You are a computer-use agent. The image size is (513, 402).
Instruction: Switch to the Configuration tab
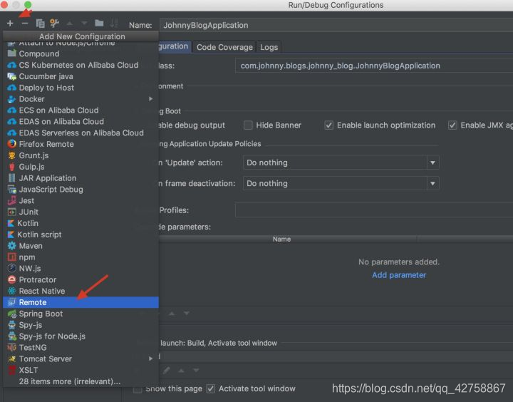point(173,46)
